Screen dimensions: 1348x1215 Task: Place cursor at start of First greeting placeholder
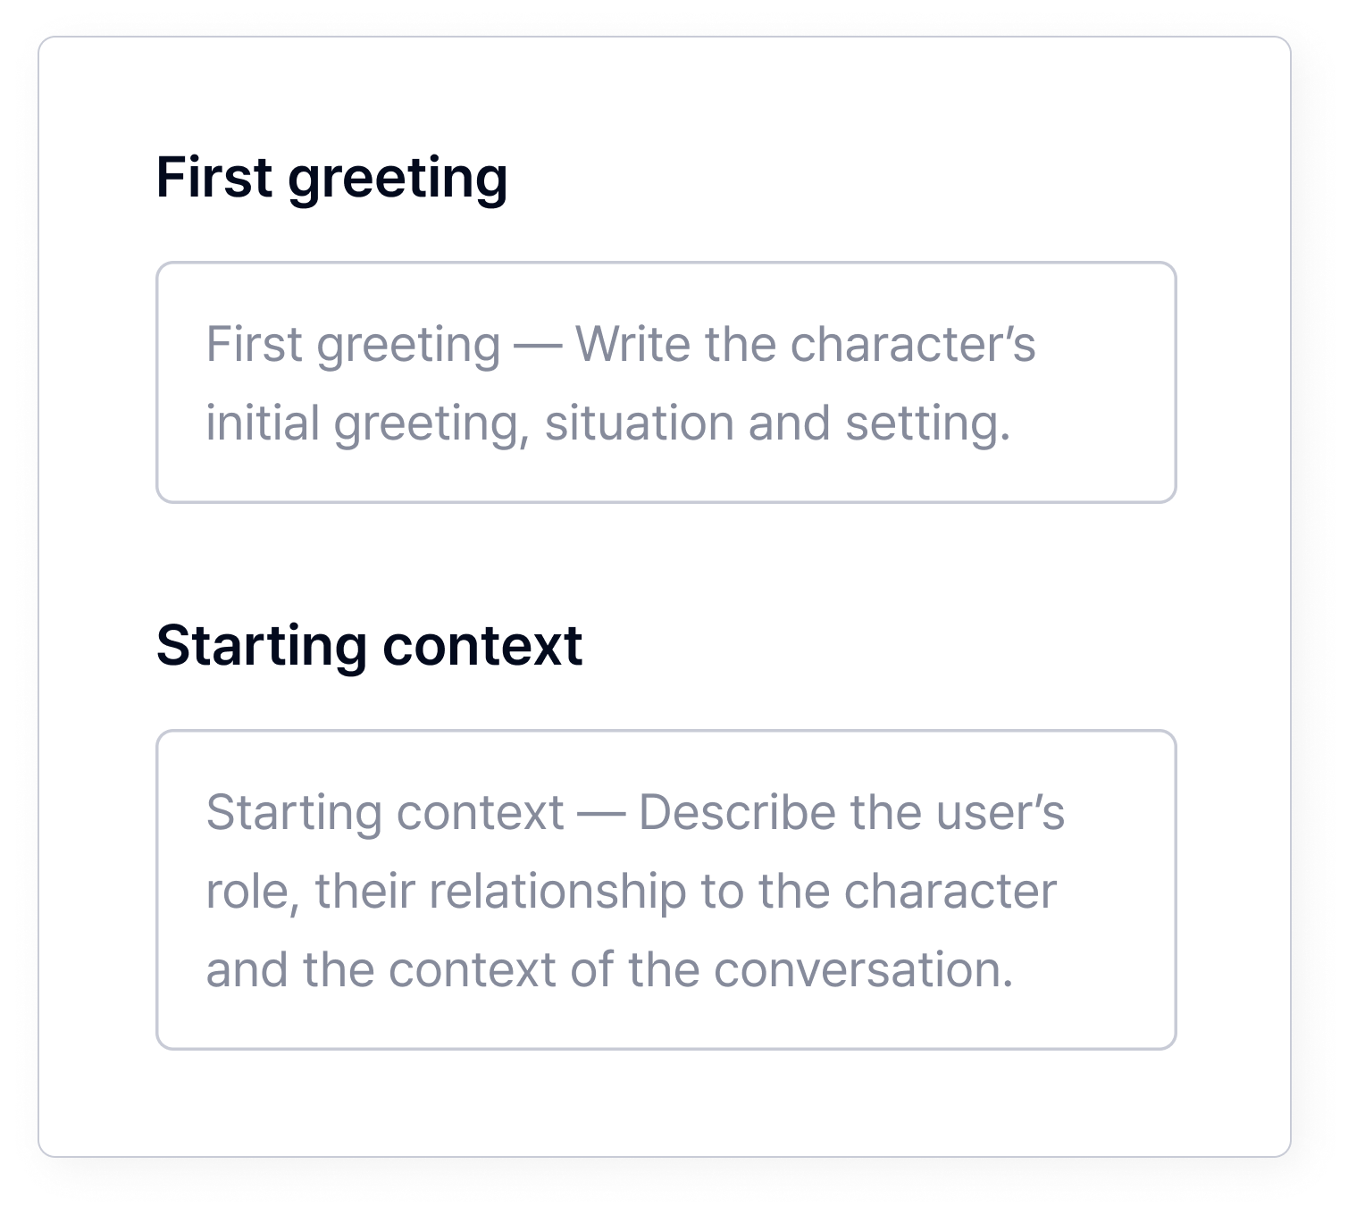tap(208, 344)
